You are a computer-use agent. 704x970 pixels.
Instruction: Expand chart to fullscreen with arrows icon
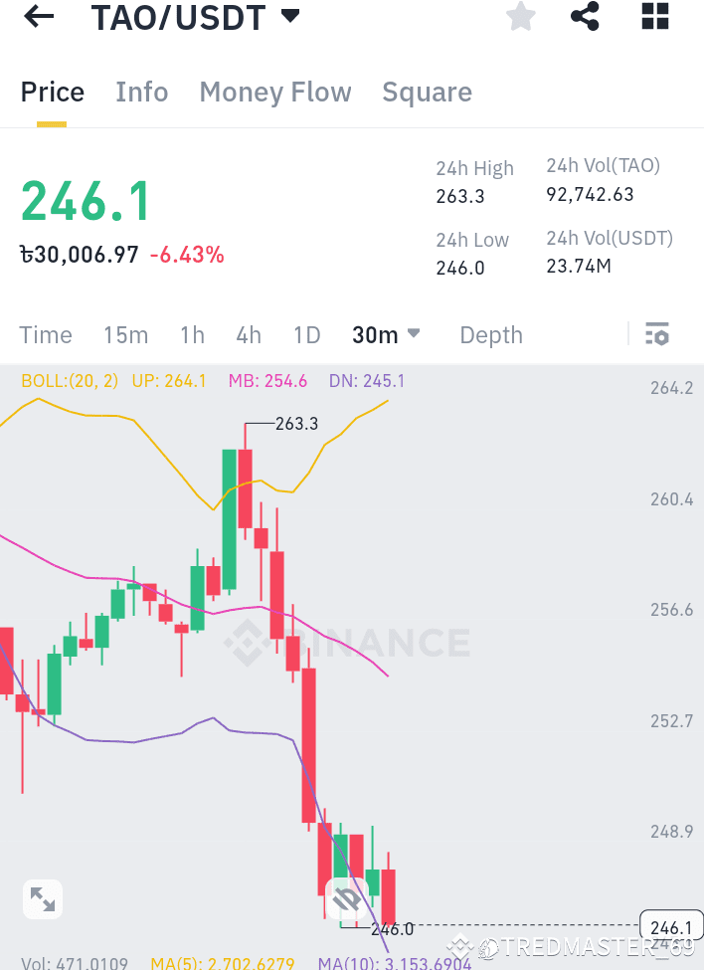click(42, 898)
